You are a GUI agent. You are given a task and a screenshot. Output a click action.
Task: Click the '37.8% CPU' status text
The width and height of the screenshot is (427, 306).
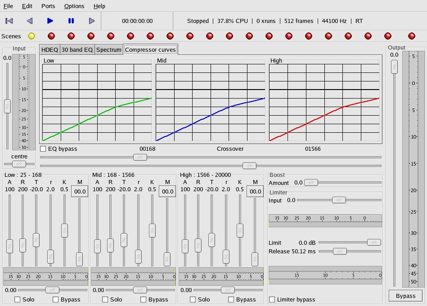tap(233, 21)
